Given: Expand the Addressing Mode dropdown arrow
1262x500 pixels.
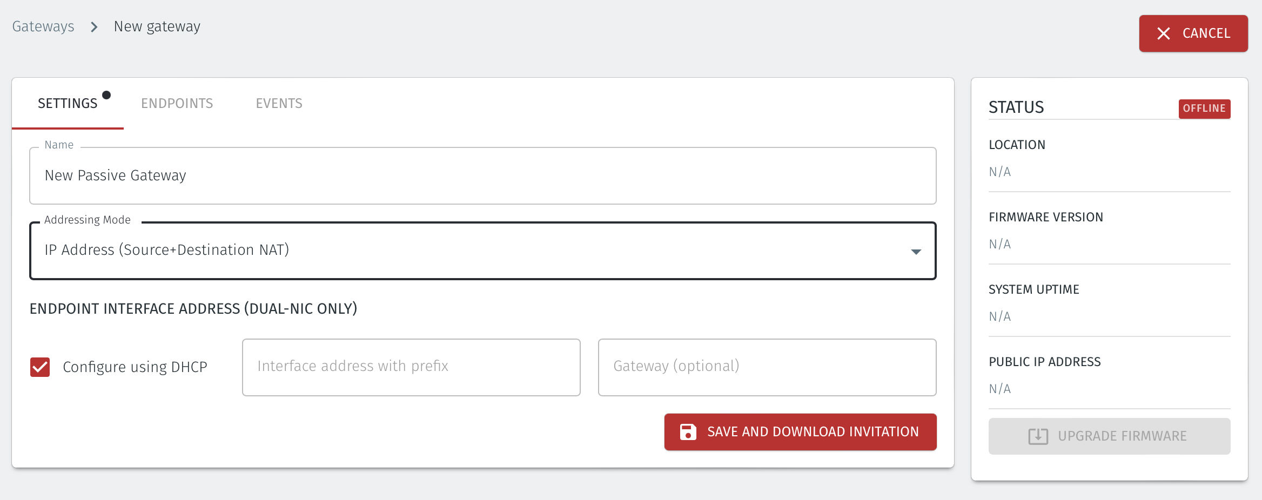Looking at the screenshot, I should tap(916, 252).
